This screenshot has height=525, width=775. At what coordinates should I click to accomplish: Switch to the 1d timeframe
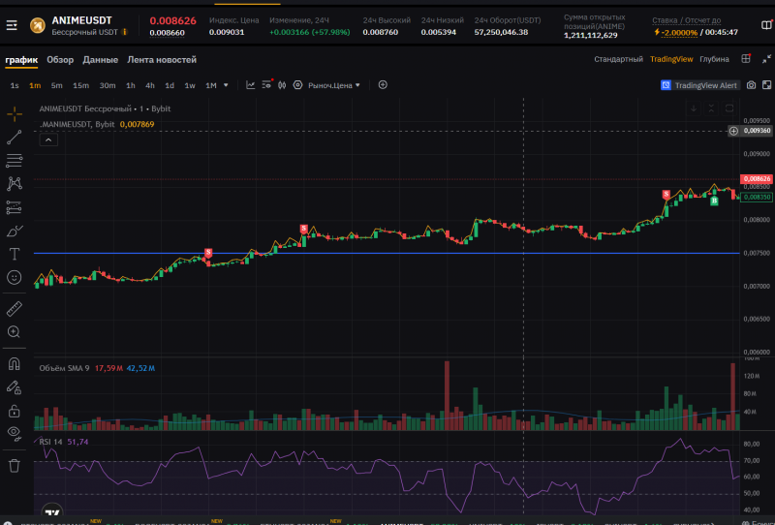[x=170, y=85]
